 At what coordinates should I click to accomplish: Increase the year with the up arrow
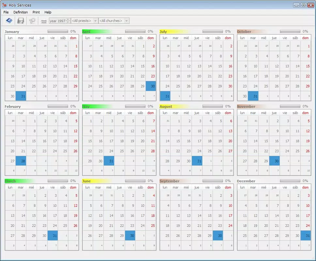pyautogui.click(x=68, y=20)
